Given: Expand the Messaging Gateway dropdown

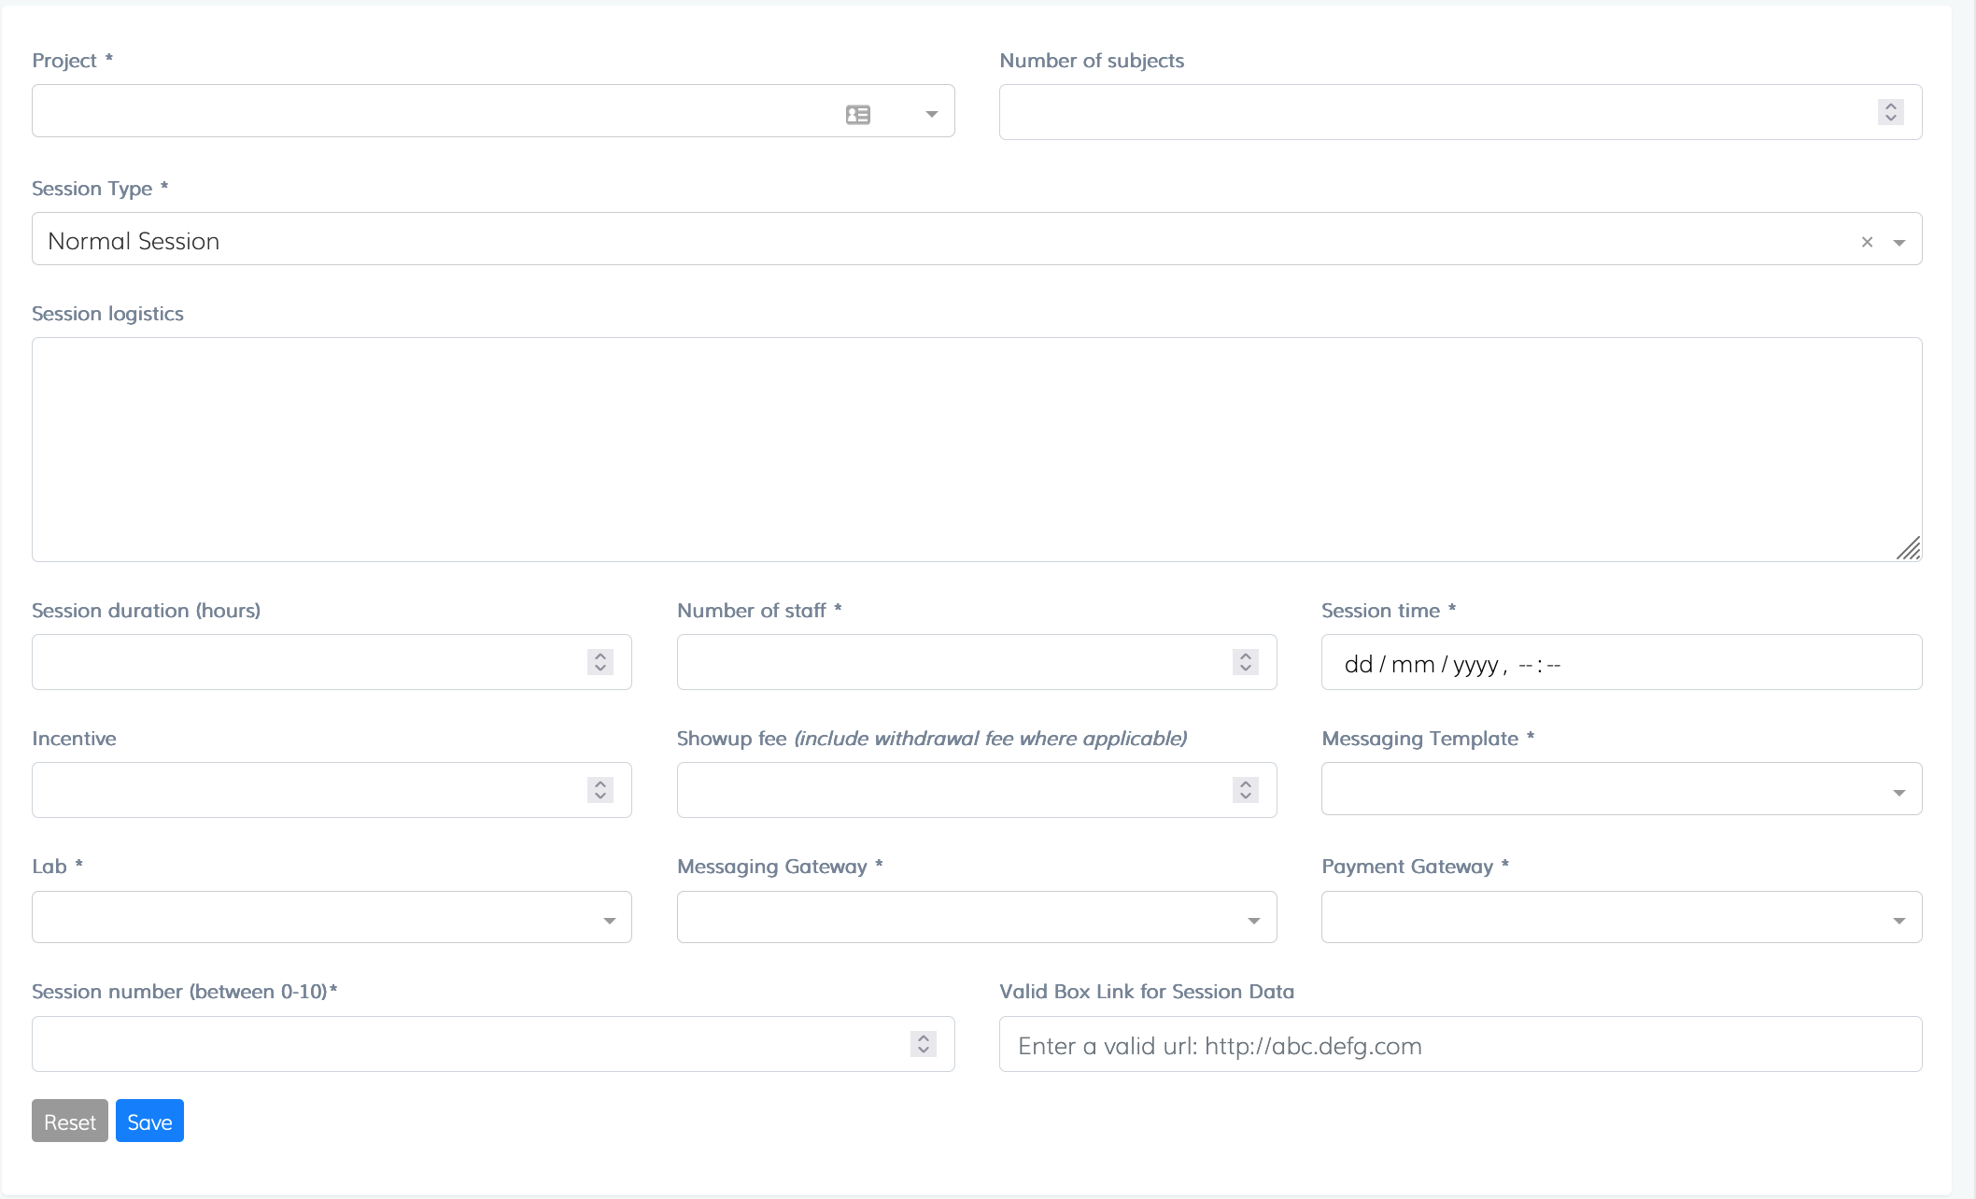Looking at the screenshot, I should [x=1253, y=920].
